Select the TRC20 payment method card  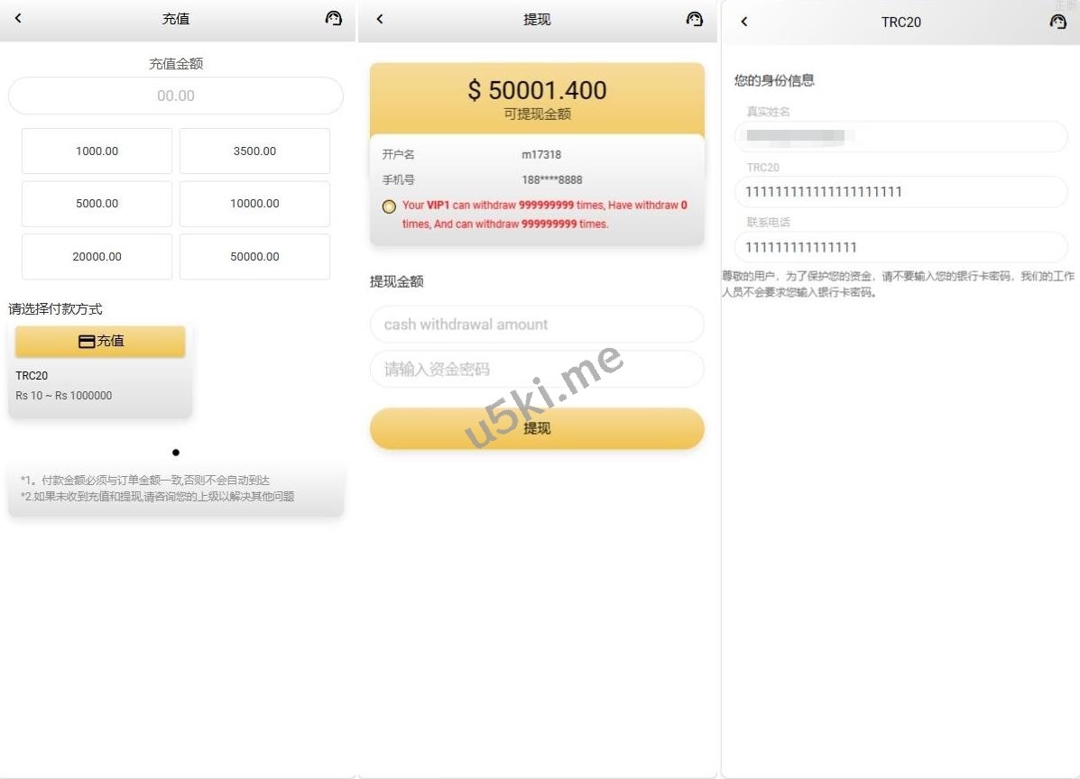click(100, 371)
